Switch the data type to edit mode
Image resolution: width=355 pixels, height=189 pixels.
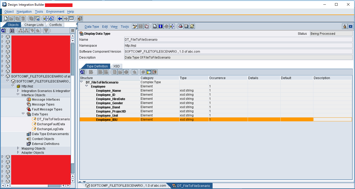[x=135, y=26]
